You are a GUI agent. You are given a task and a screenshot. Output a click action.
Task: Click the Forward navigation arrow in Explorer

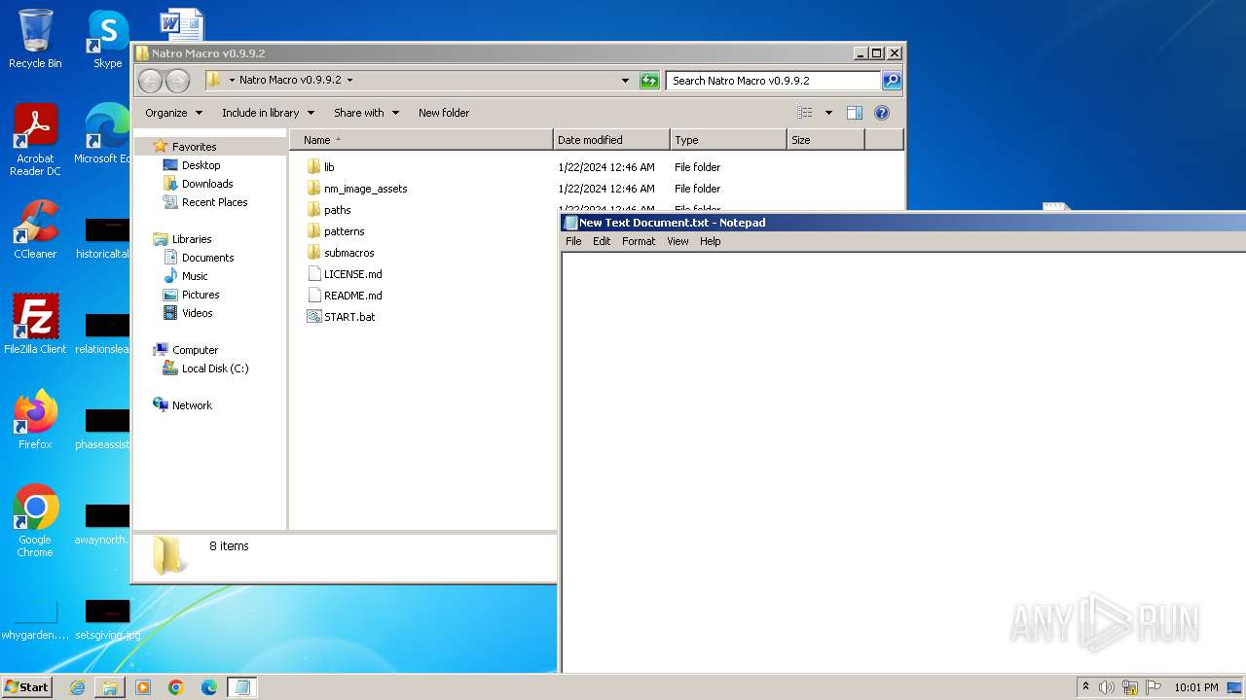[177, 81]
